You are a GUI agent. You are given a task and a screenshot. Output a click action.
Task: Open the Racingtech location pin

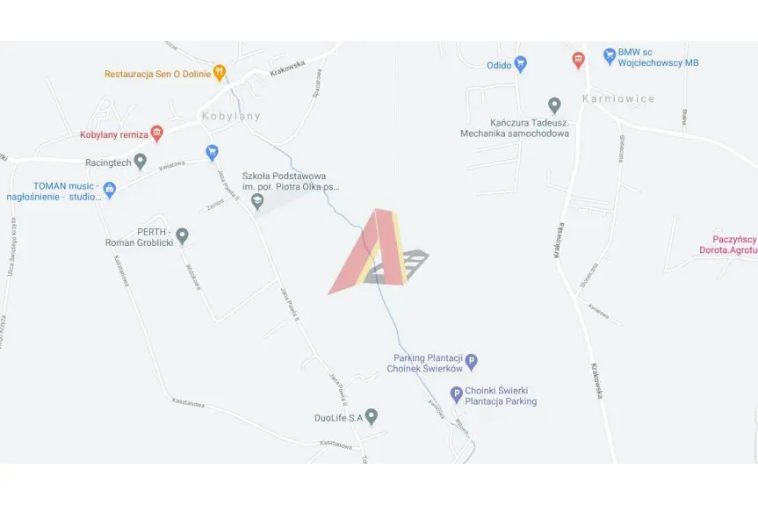pos(141,162)
